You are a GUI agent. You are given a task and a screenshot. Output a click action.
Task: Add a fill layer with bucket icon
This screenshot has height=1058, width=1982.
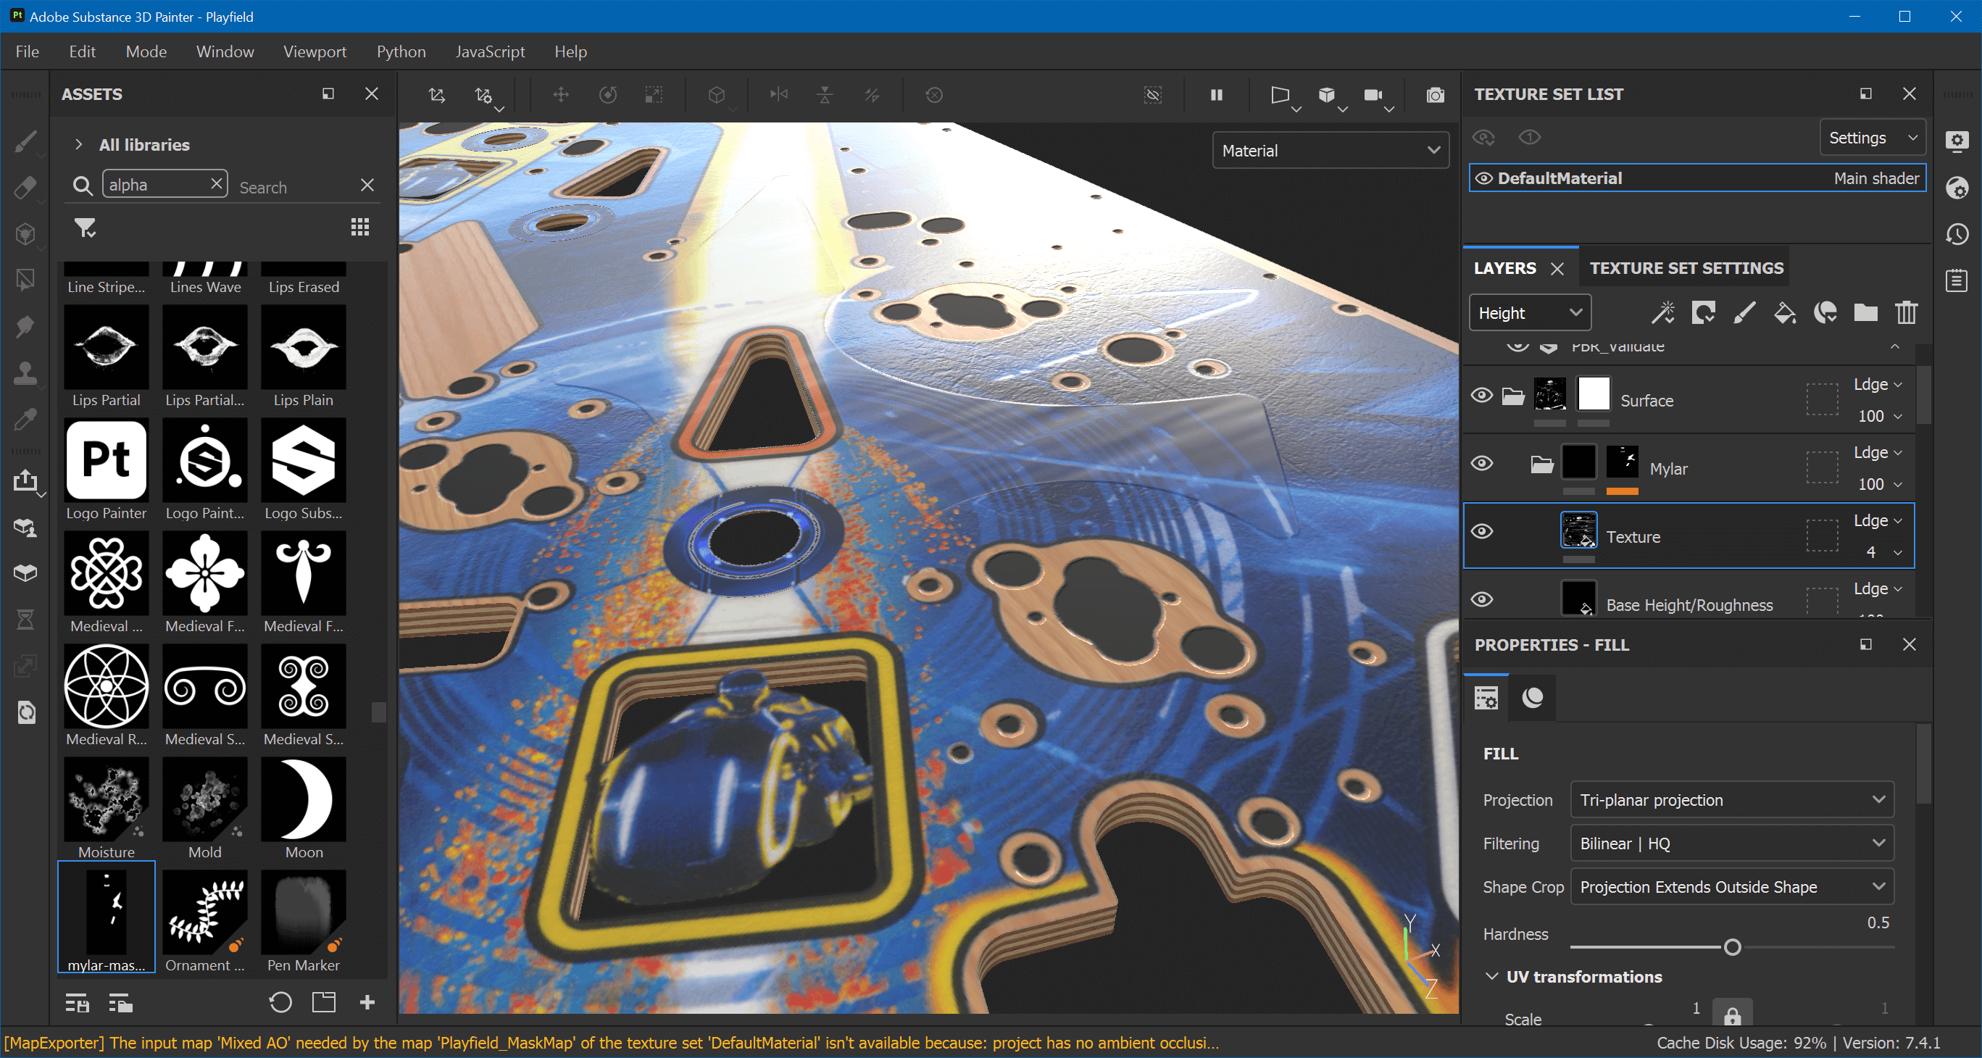[1784, 312]
